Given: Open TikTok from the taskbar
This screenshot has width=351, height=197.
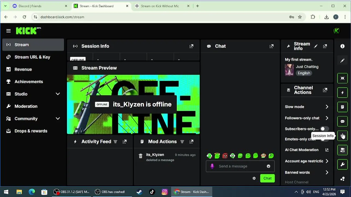Looking at the screenshot, I should coord(152,192).
